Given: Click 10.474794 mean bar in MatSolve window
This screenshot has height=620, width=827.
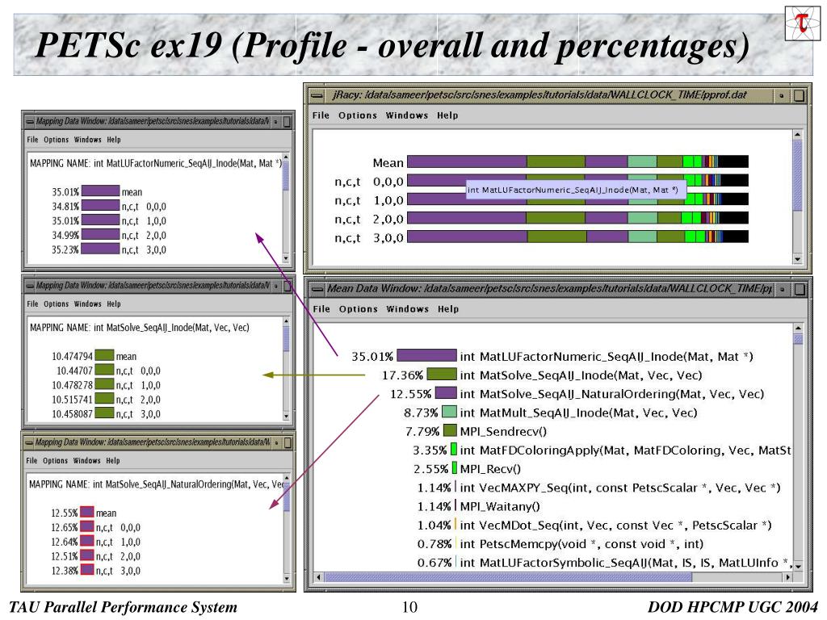Looking at the screenshot, I should (104, 355).
